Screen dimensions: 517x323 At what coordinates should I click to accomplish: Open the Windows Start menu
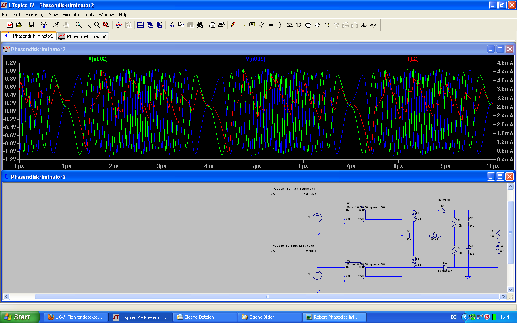(19, 317)
